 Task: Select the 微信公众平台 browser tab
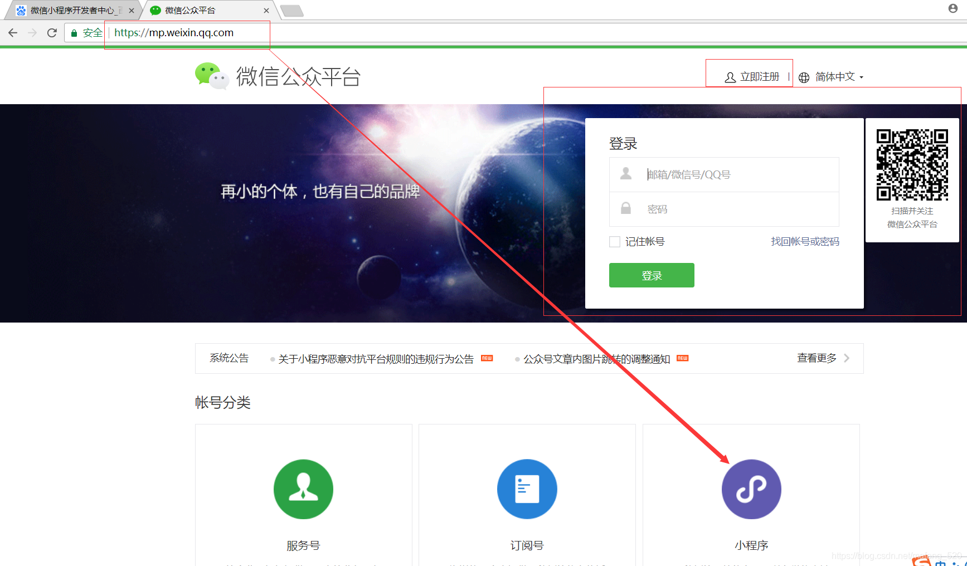tap(209, 11)
